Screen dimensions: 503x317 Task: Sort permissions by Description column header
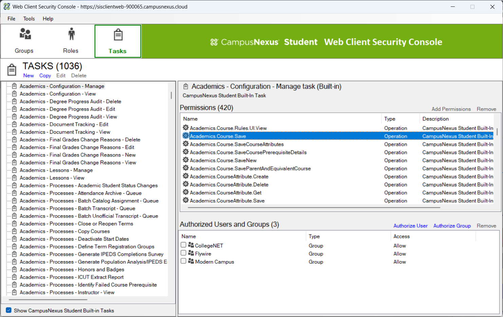click(x=457, y=119)
